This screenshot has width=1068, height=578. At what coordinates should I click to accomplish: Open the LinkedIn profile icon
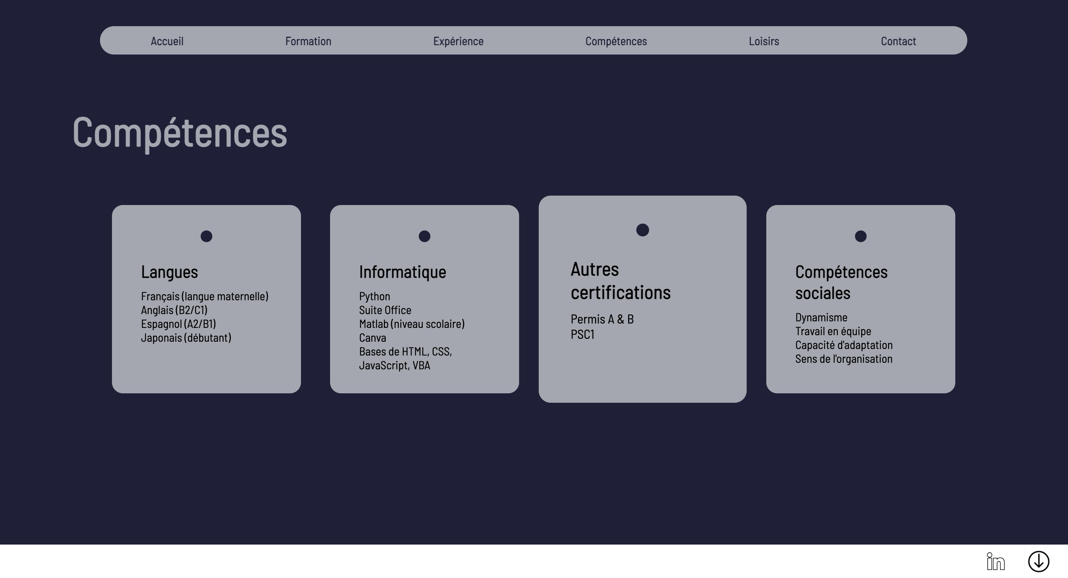click(x=995, y=562)
